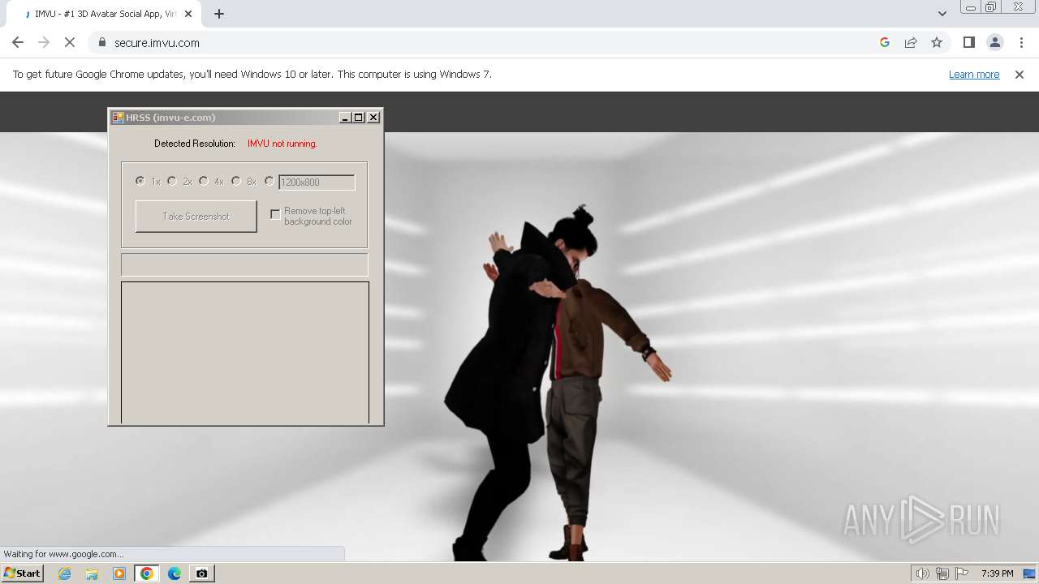Close the HRSS window
The image size is (1039, 584).
(x=373, y=118)
